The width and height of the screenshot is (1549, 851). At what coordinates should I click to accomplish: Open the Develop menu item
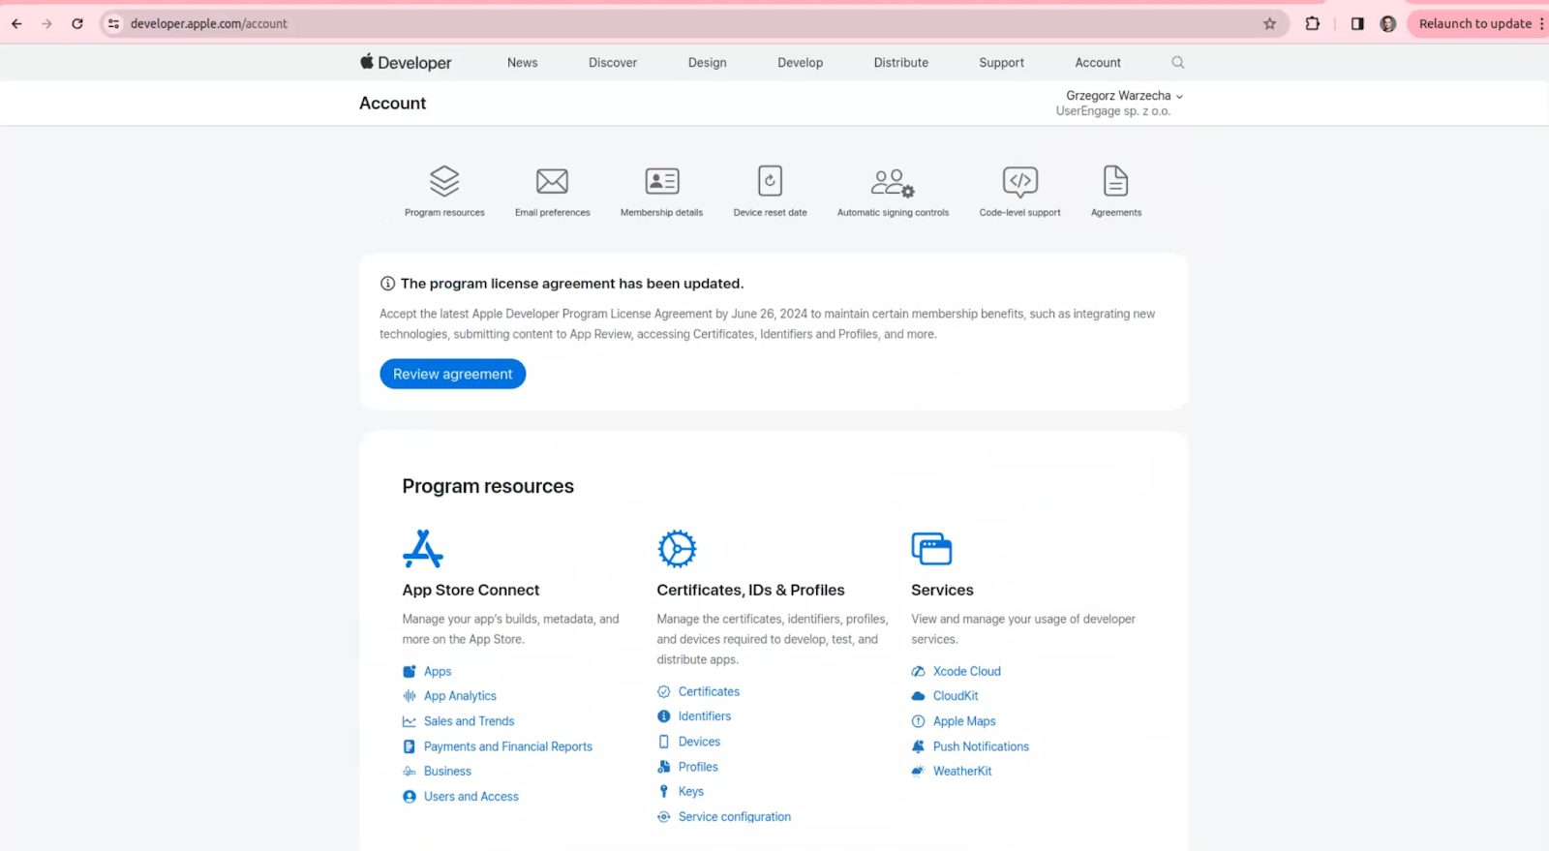point(800,62)
